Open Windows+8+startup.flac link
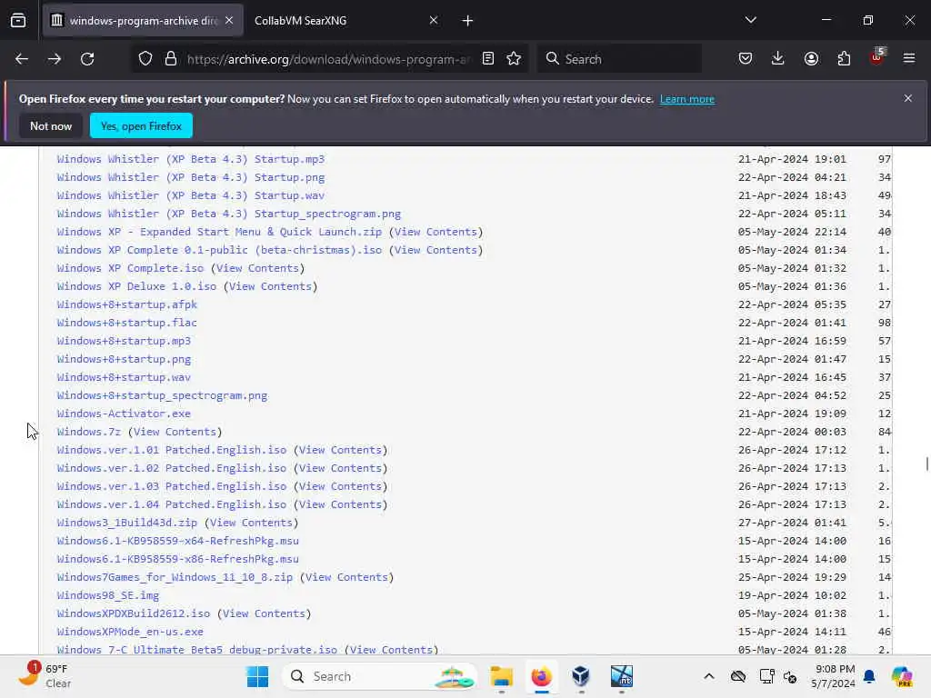 (126, 323)
